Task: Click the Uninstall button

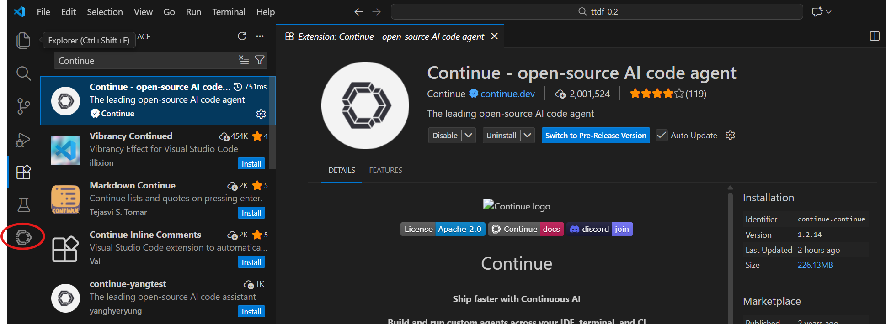Action: pyautogui.click(x=501, y=136)
